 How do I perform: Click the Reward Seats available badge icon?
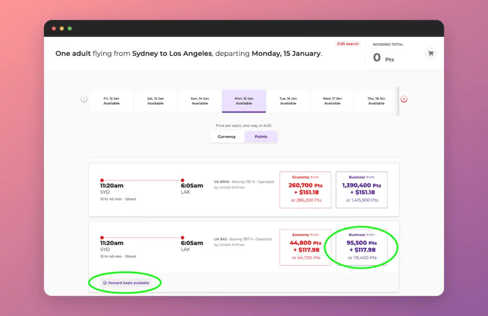coord(105,283)
